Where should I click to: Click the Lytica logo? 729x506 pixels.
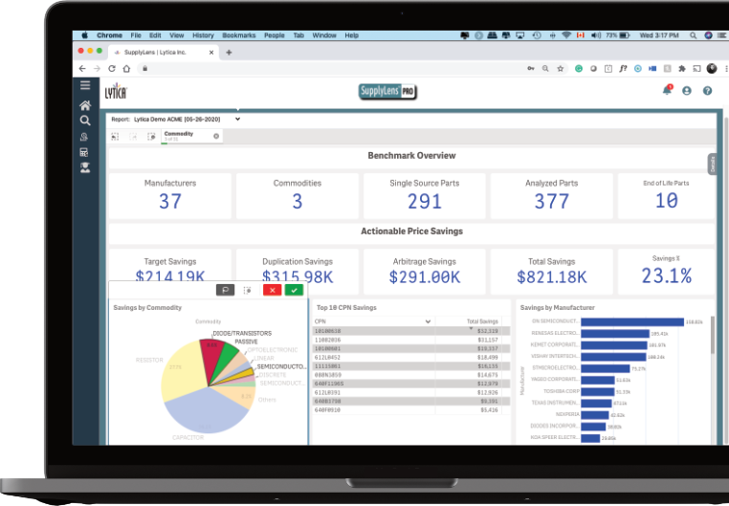[x=116, y=91]
